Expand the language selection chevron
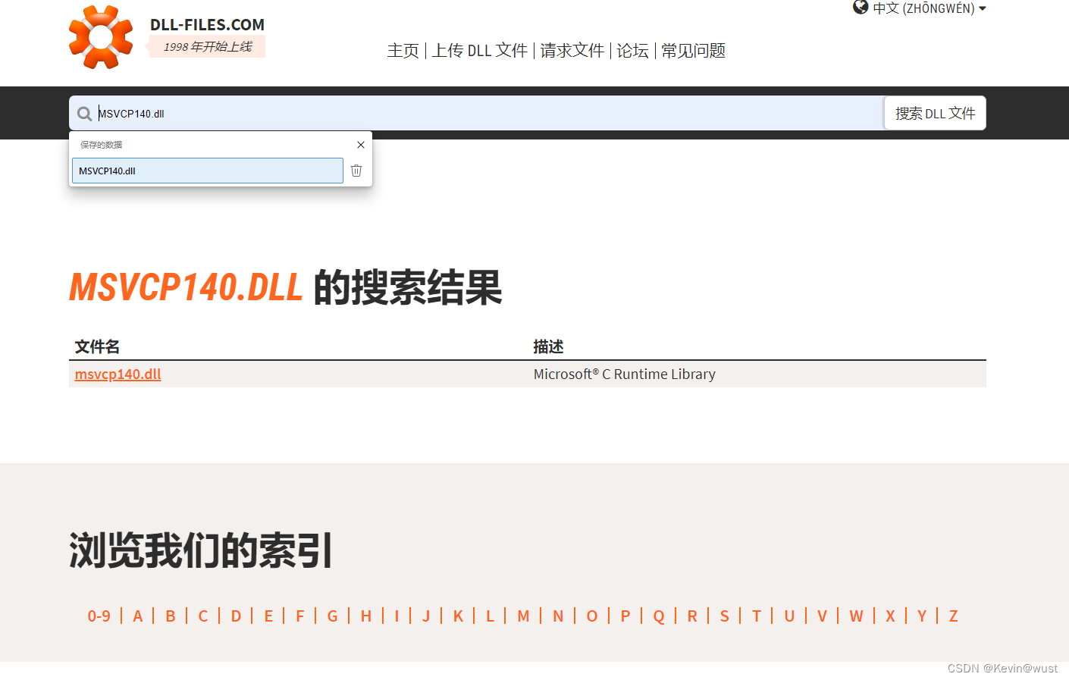 point(983,8)
